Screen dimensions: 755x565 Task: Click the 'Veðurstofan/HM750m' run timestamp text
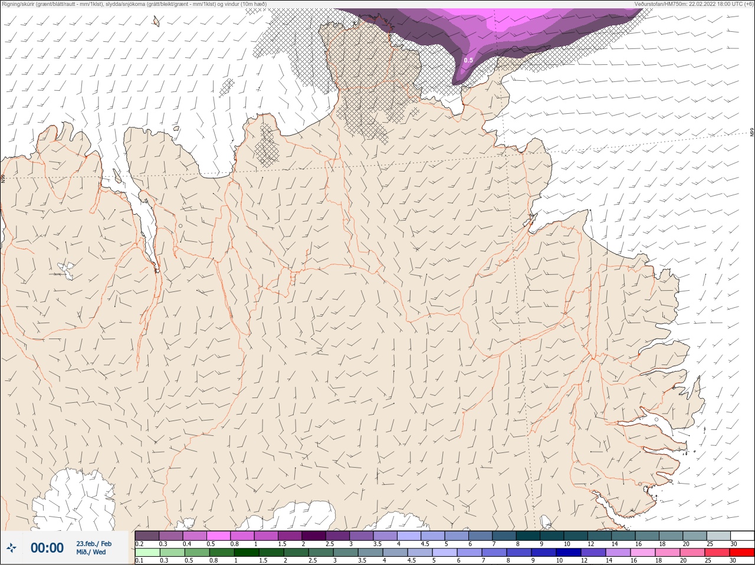693,4
